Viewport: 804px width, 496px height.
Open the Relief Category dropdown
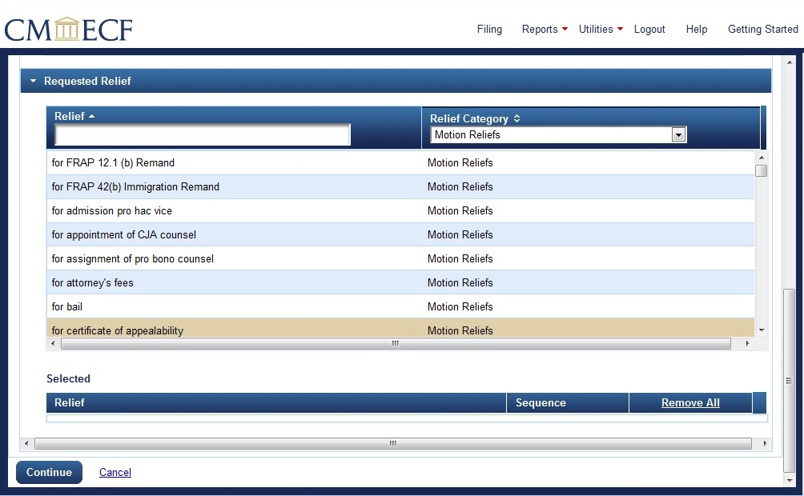click(678, 135)
